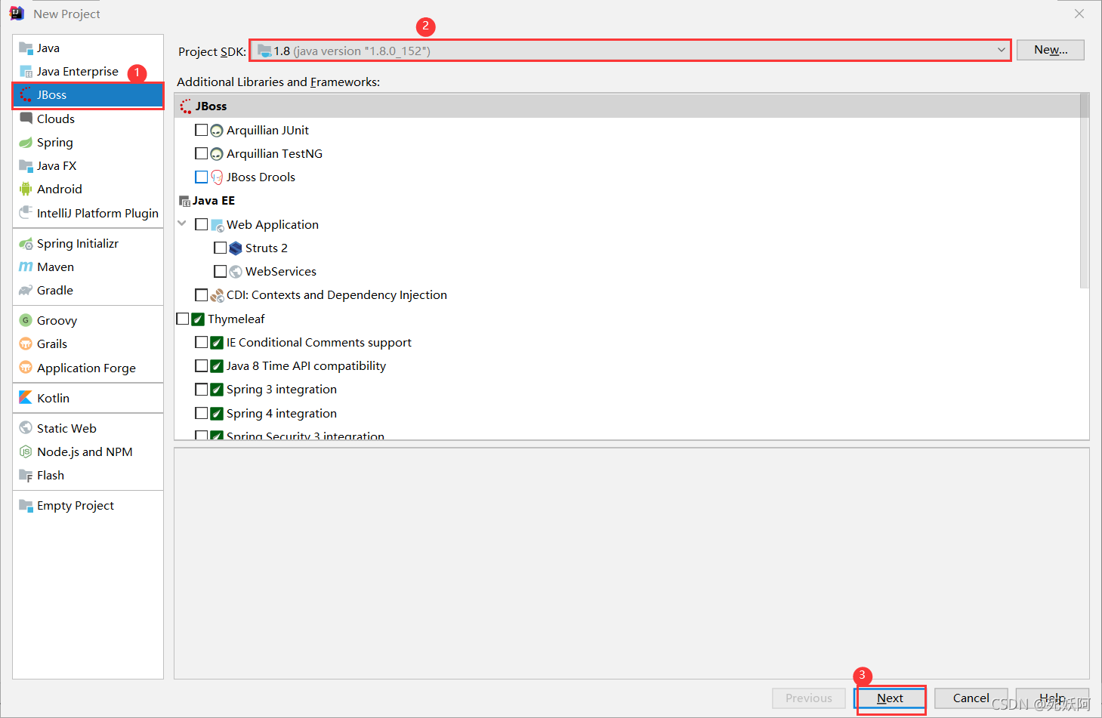Tick the Spring 4 integration checkbox

[201, 413]
